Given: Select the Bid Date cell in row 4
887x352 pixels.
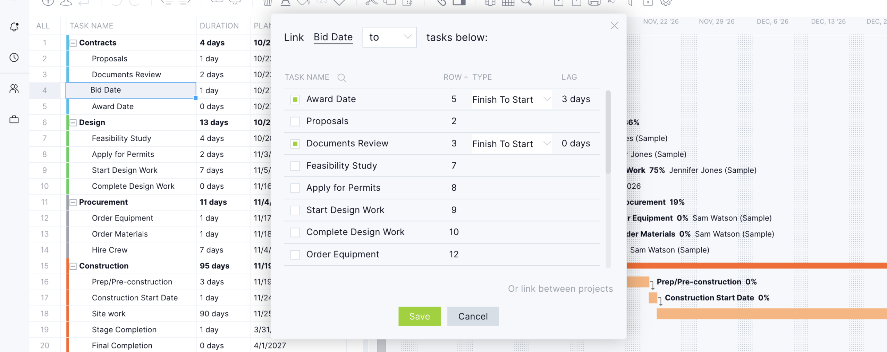Looking at the screenshot, I should 131,90.
